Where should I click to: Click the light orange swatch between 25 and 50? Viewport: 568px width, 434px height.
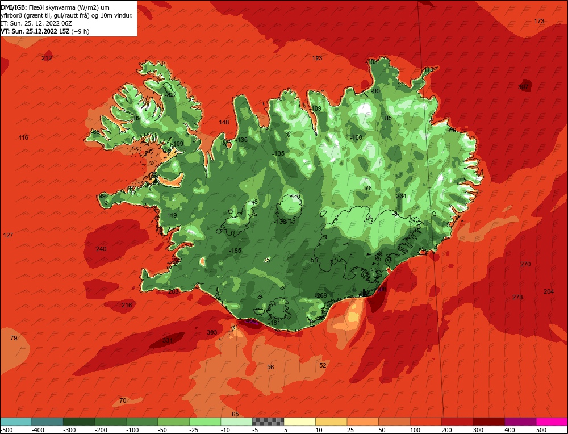tap(362, 422)
